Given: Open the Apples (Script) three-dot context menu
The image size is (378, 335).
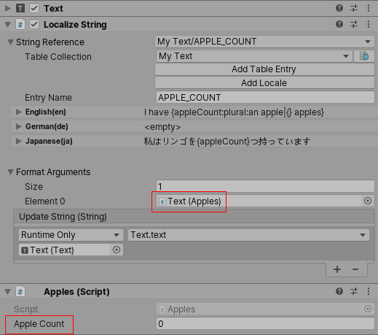Looking at the screenshot, I should coord(369,291).
